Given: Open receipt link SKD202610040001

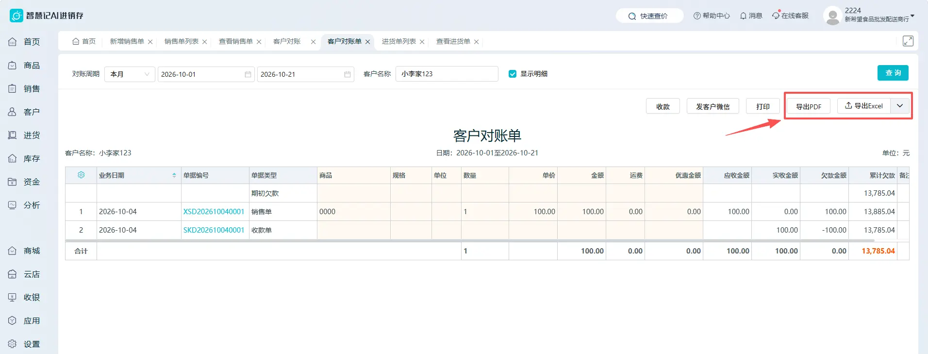Looking at the screenshot, I should [214, 230].
